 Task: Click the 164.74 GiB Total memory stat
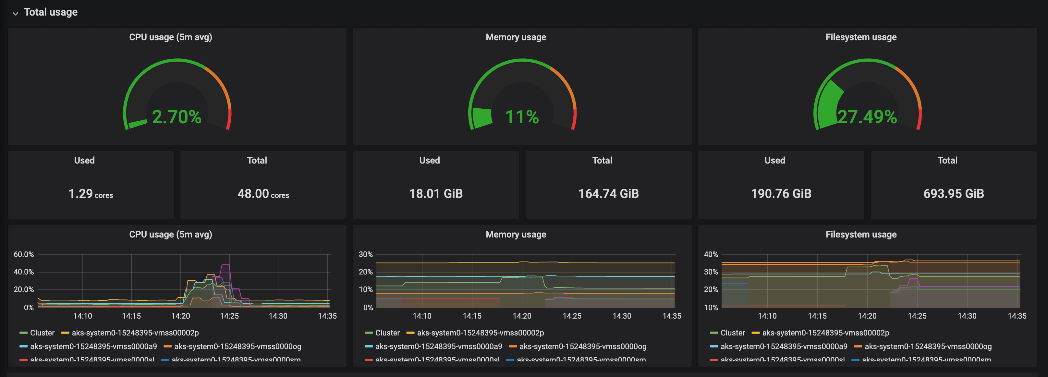tap(608, 194)
